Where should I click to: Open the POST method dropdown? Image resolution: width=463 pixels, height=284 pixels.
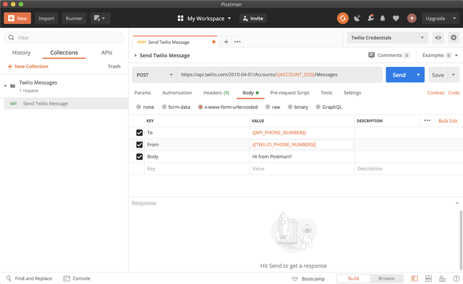pyautogui.click(x=155, y=75)
